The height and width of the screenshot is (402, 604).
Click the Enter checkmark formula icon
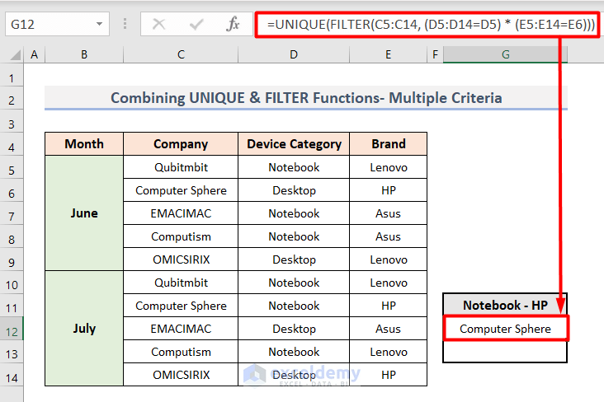pos(196,24)
